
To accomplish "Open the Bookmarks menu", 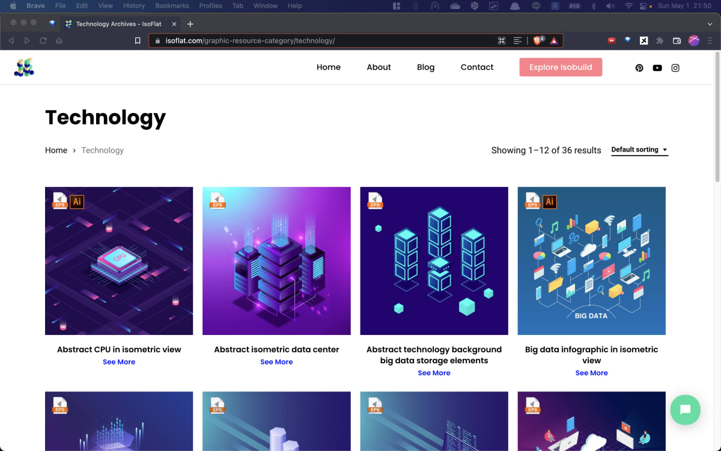I will (x=172, y=6).
